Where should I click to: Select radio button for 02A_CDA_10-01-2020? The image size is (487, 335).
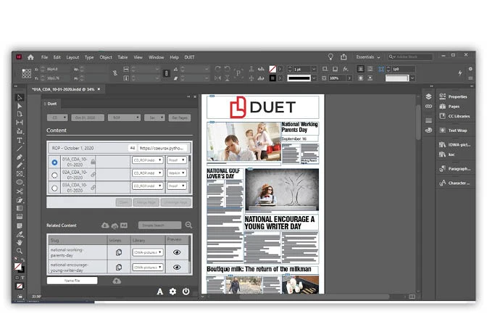click(54, 175)
